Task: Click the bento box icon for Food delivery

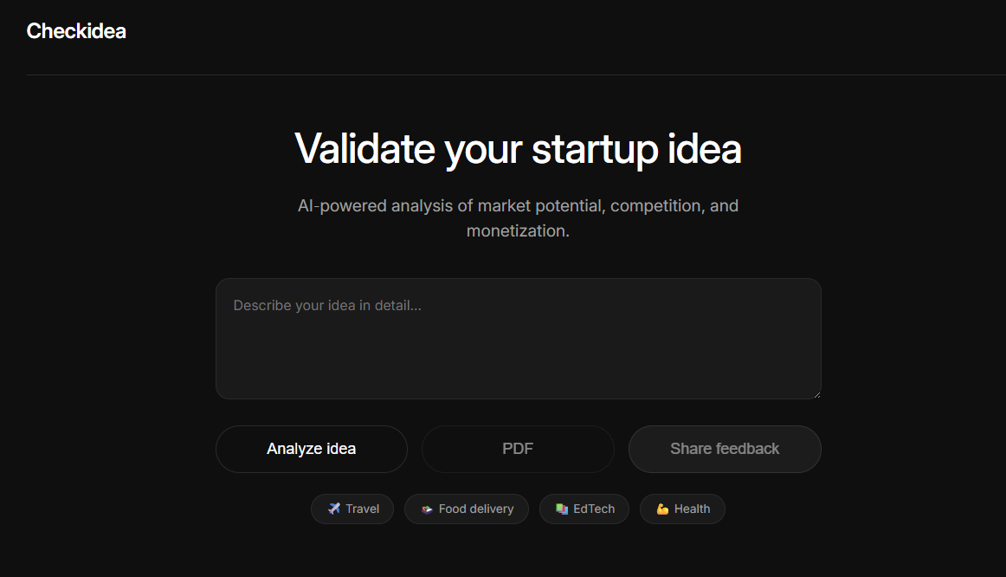Action: point(427,509)
